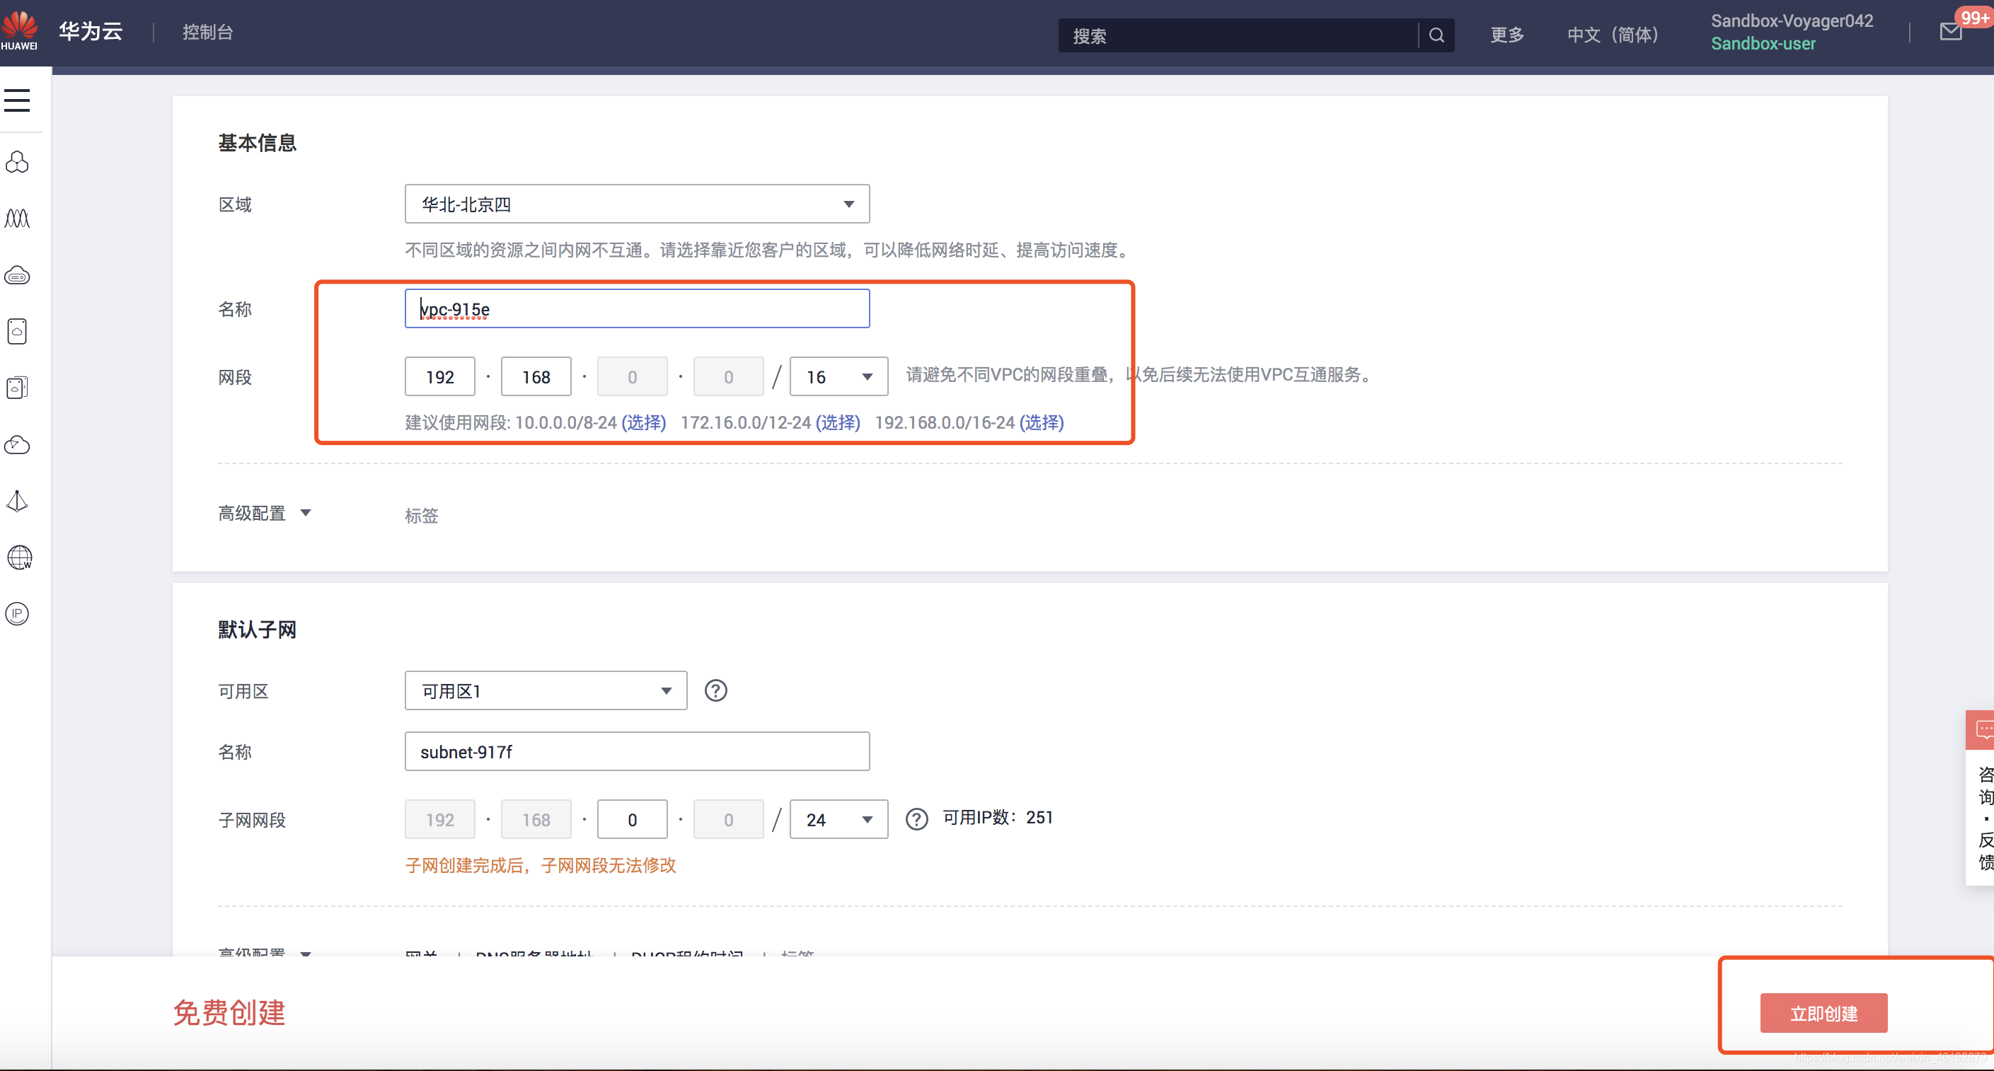The width and height of the screenshot is (1994, 1071).
Task: Open the hamburger menu in sidebar
Action: coord(17,100)
